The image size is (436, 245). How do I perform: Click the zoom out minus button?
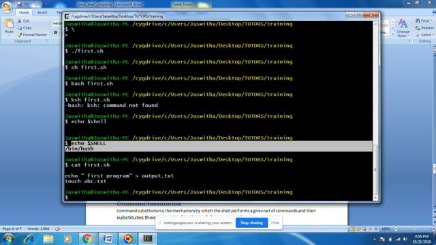[x=396, y=229]
